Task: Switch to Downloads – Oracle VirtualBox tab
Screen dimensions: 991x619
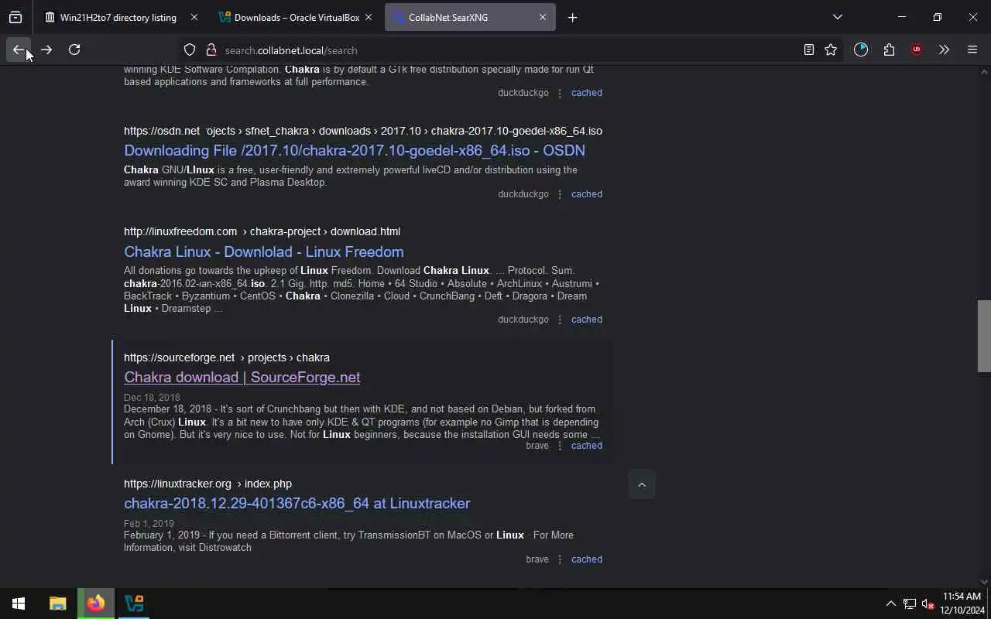Action: point(296,17)
